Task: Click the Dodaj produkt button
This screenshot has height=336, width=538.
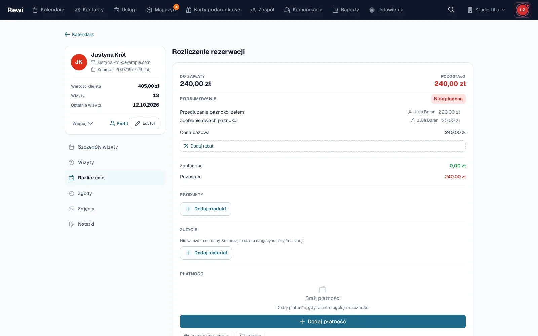Action: tap(205, 209)
